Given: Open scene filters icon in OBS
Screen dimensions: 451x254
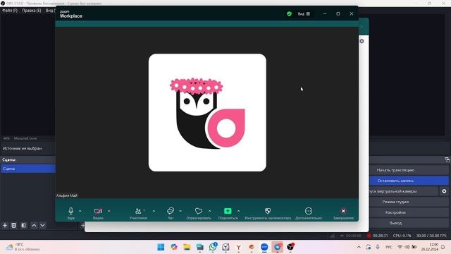Looking at the screenshot, I should [24, 225].
